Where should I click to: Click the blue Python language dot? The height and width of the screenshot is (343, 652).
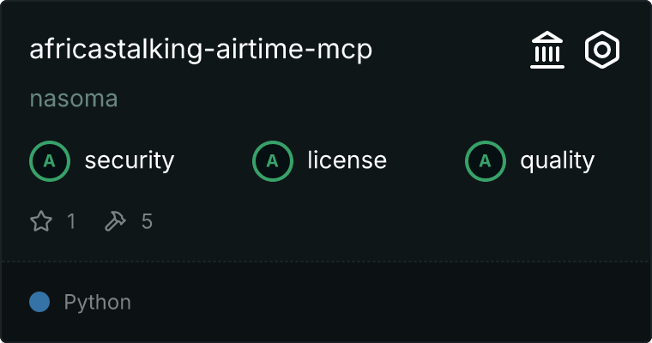(39, 302)
